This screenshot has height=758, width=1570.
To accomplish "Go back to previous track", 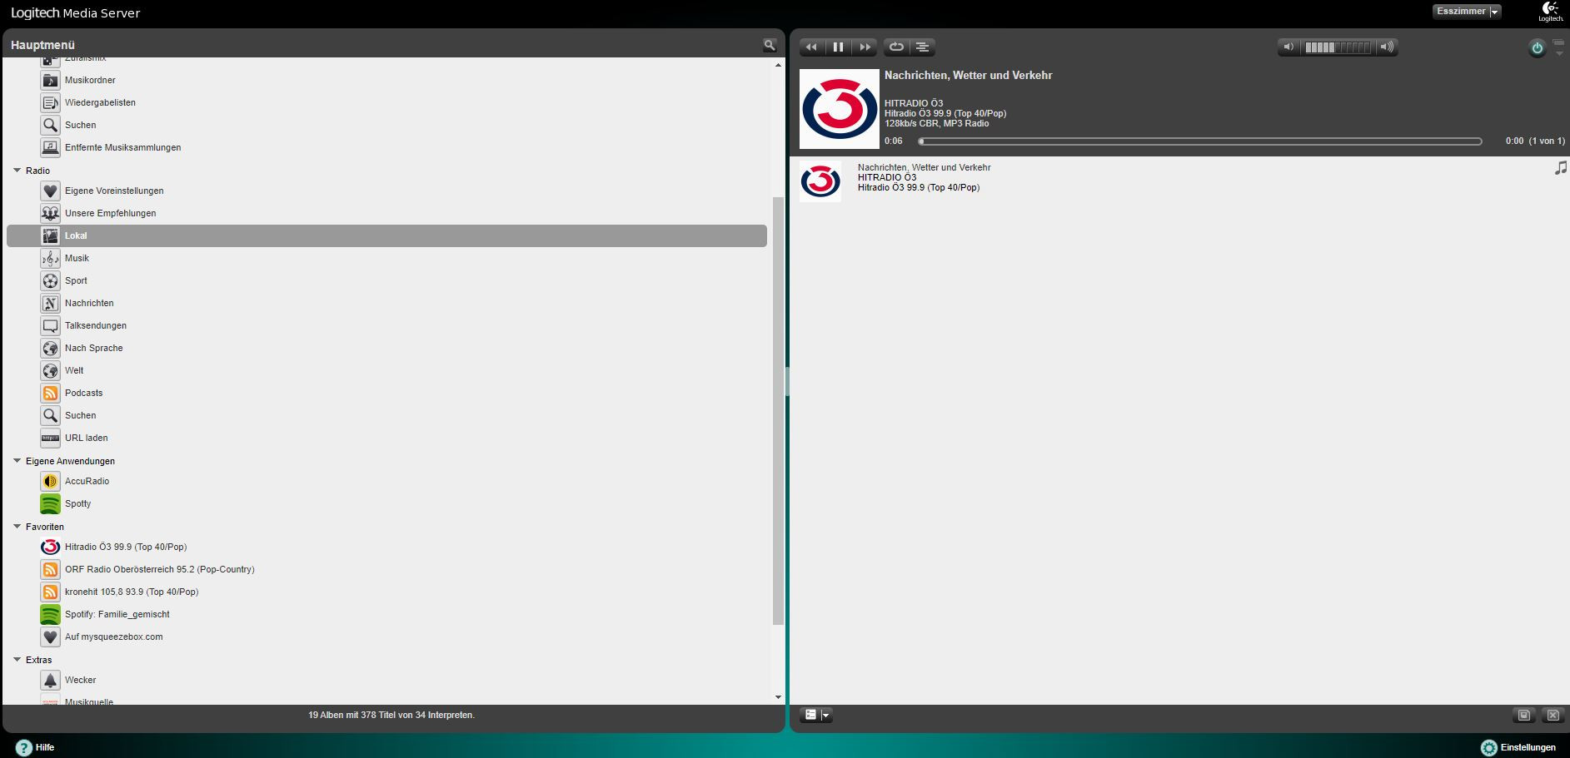I will point(812,47).
